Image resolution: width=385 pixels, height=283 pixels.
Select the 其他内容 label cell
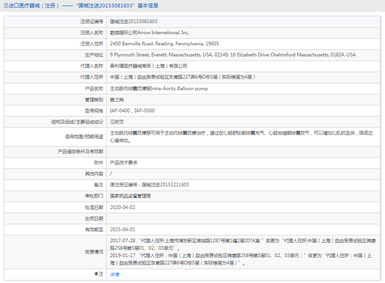pyautogui.click(x=55, y=174)
